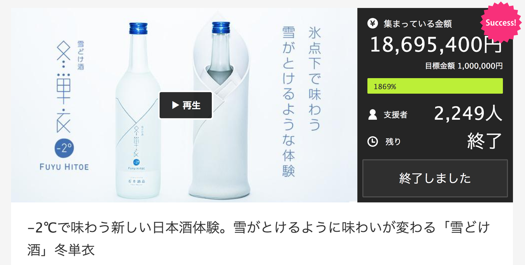Click the -2° blue circle logo
This screenshot has width=525, height=265.
(x=65, y=148)
